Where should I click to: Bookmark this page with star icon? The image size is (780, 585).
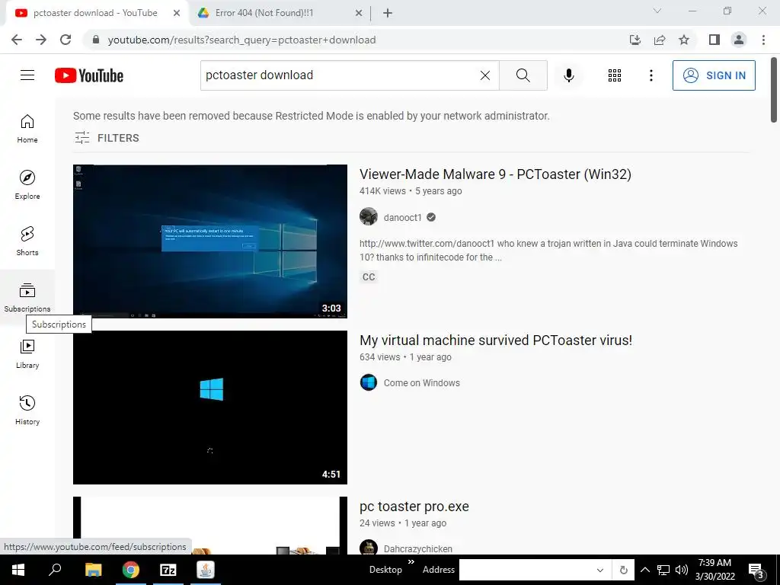[x=684, y=40]
